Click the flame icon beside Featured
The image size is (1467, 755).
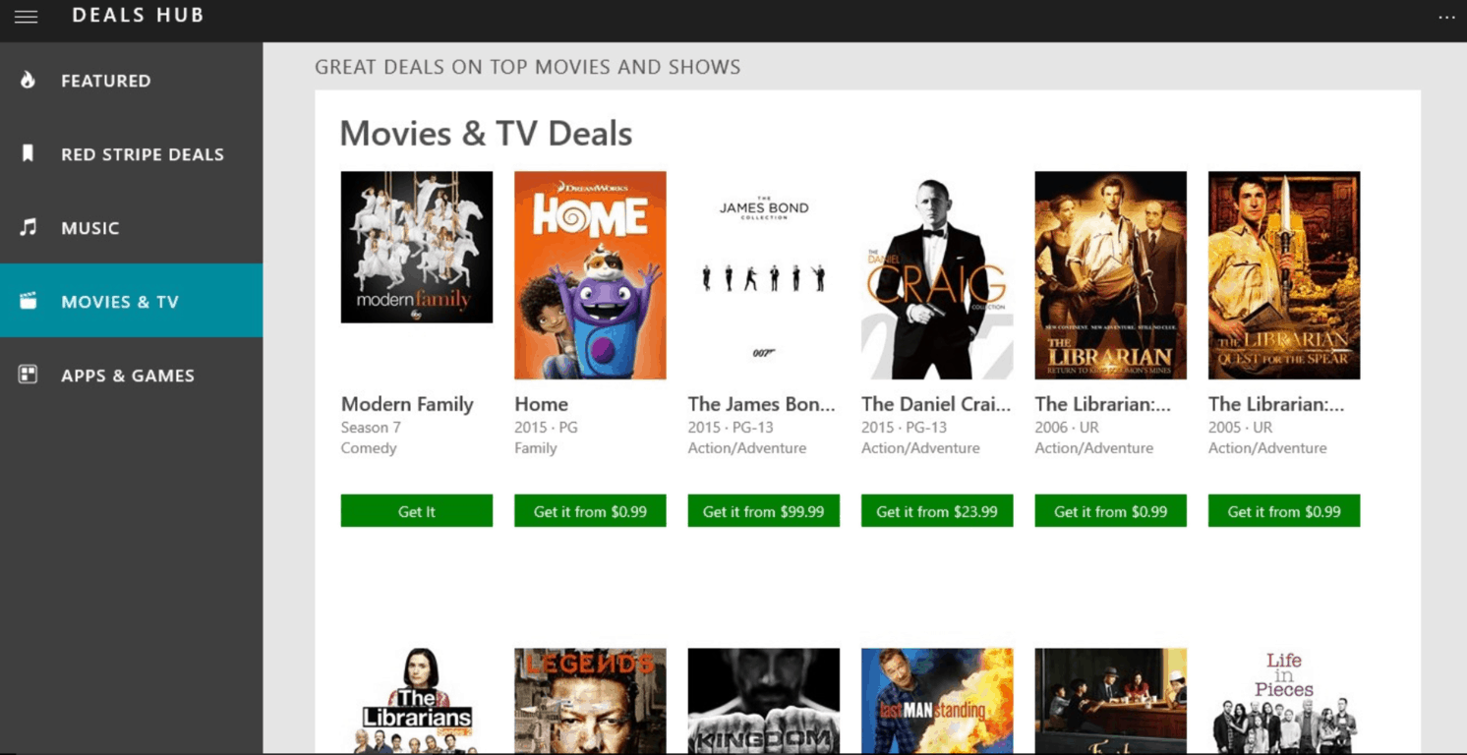(x=29, y=81)
